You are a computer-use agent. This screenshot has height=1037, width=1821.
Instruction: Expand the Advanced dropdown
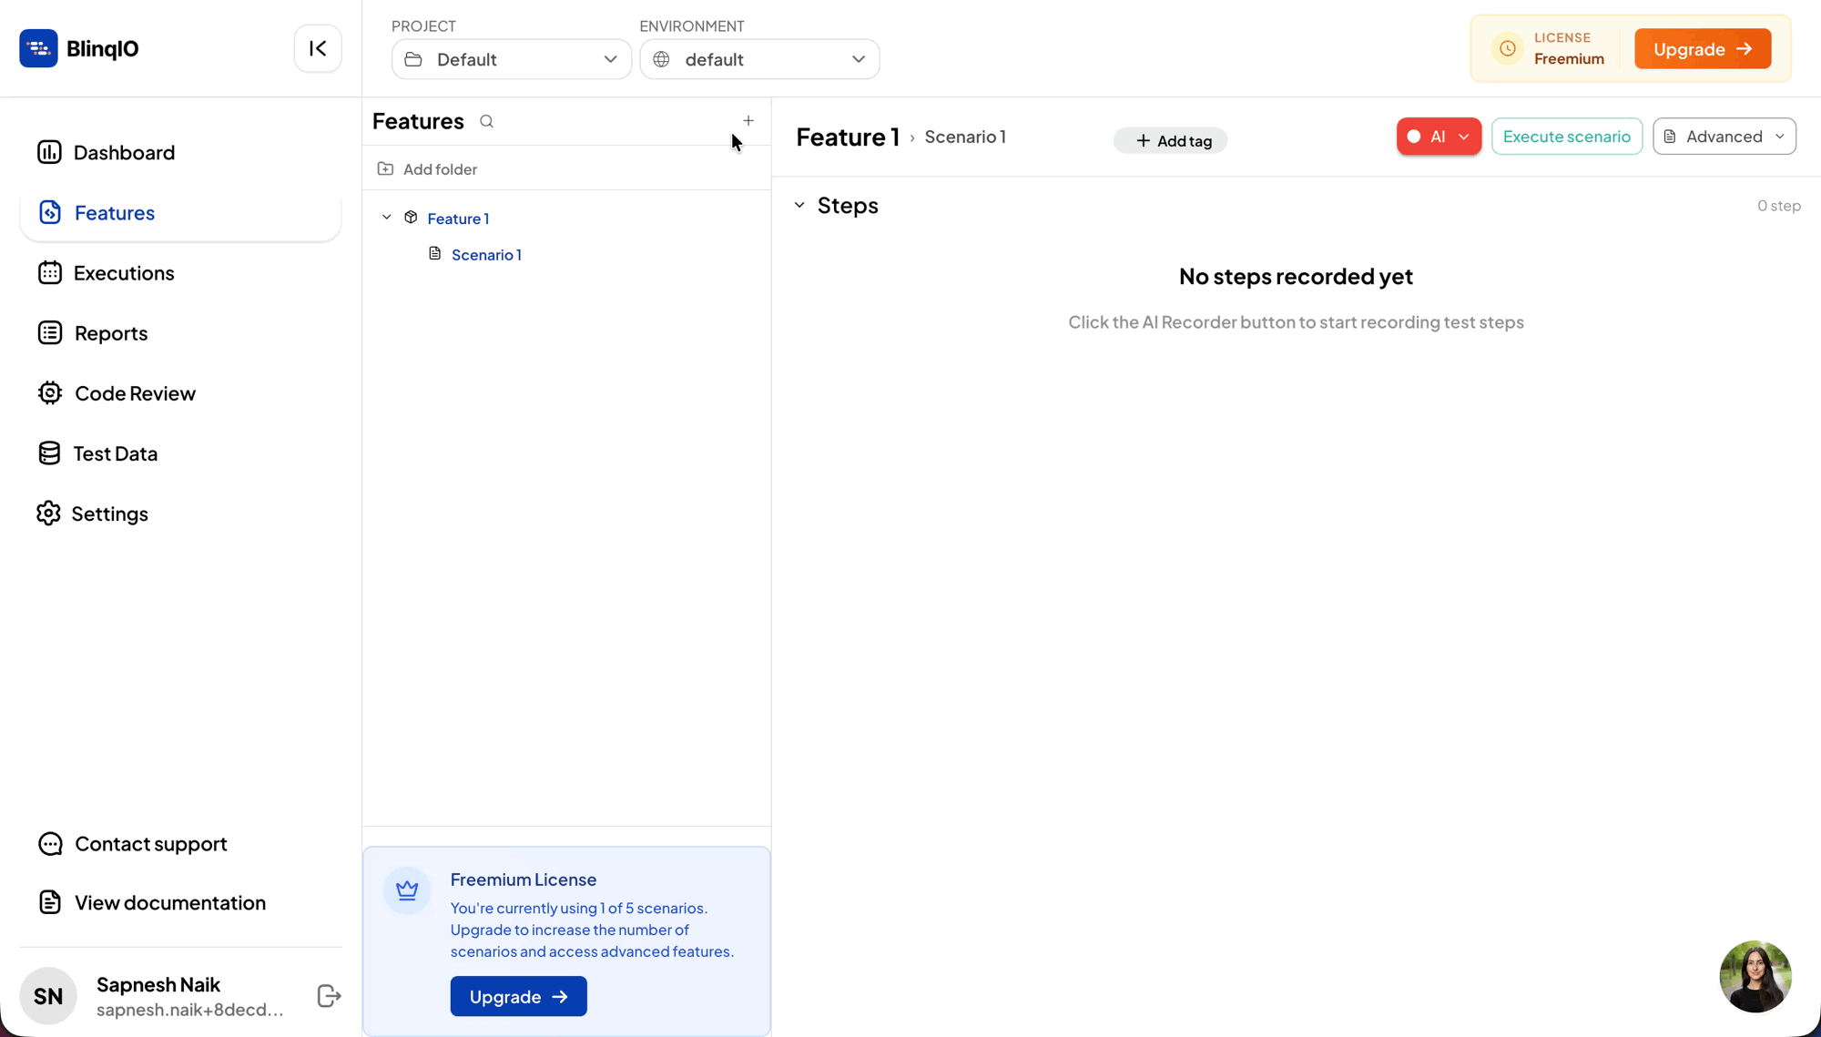pos(1724,137)
